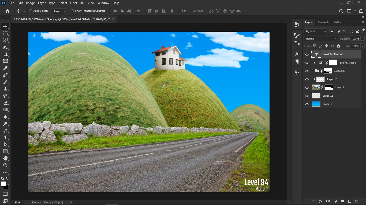Select the History Brush tool
The height and width of the screenshot is (205, 366).
[5, 96]
